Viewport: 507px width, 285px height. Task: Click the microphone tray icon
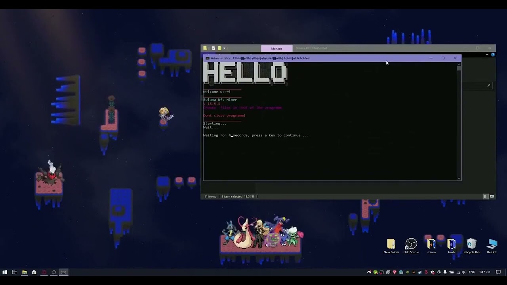tap(445, 272)
